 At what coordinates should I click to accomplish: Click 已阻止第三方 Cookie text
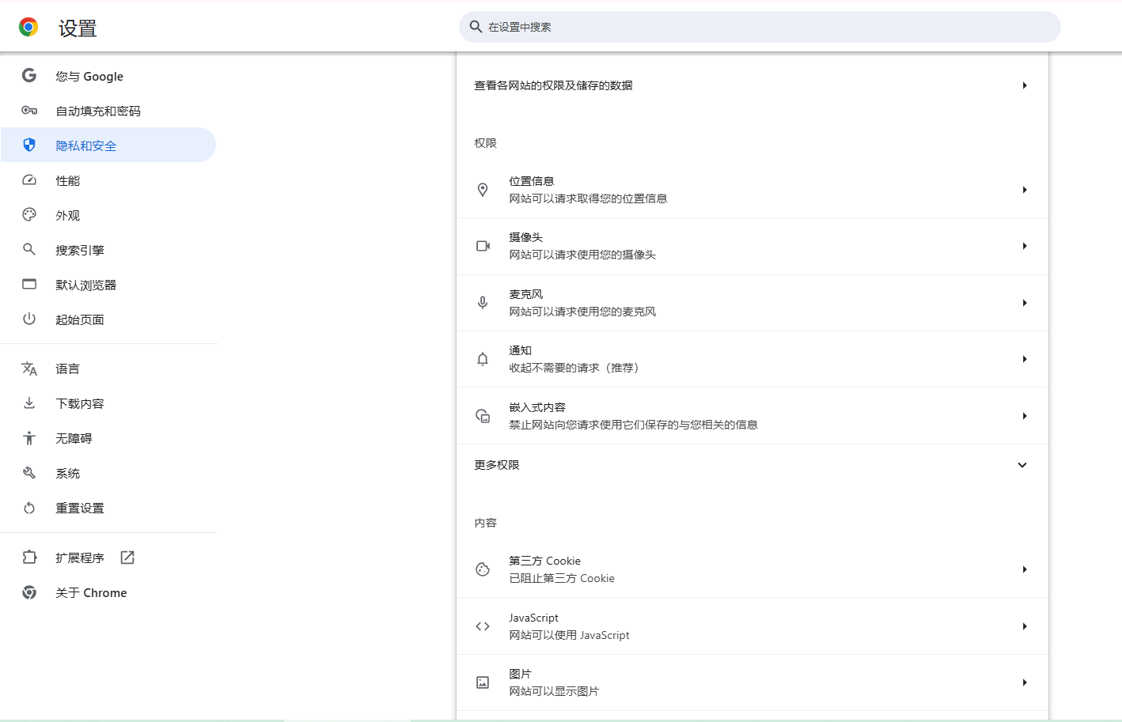point(562,578)
